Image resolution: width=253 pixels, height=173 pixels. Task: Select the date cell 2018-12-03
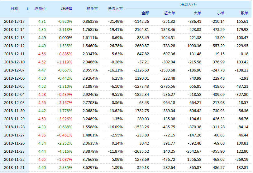click(14, 102)
